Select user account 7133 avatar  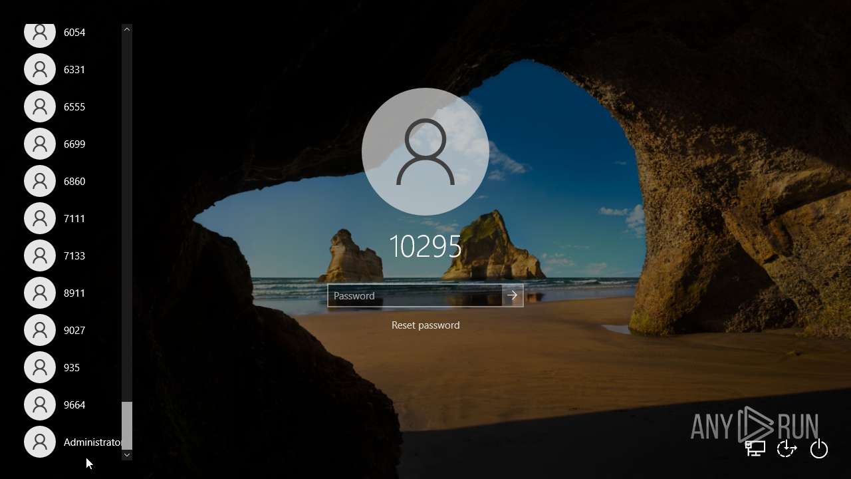tap(40, 255)
